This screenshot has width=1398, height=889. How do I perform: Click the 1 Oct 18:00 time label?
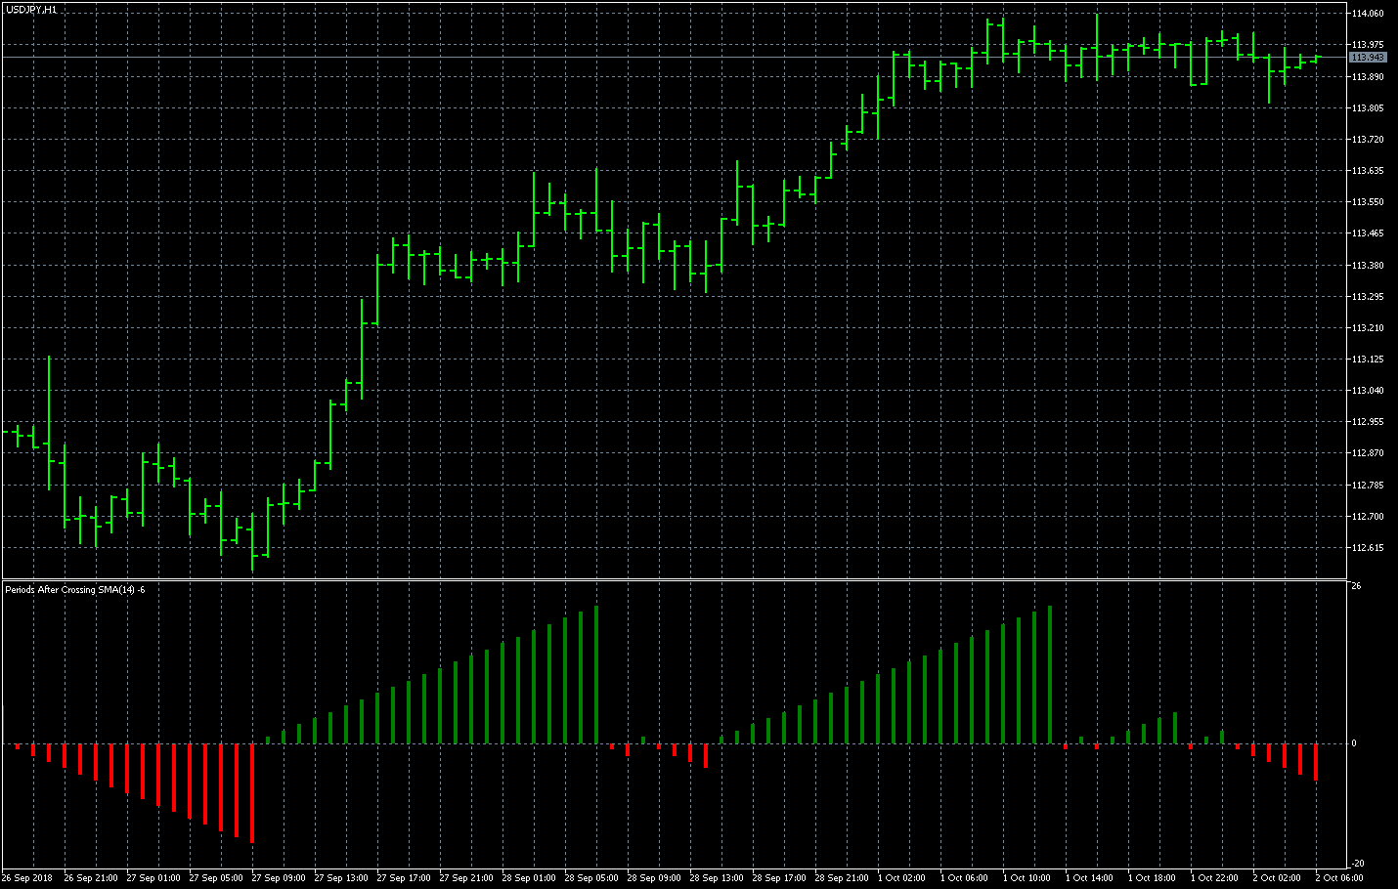(x=1152, y=878)
